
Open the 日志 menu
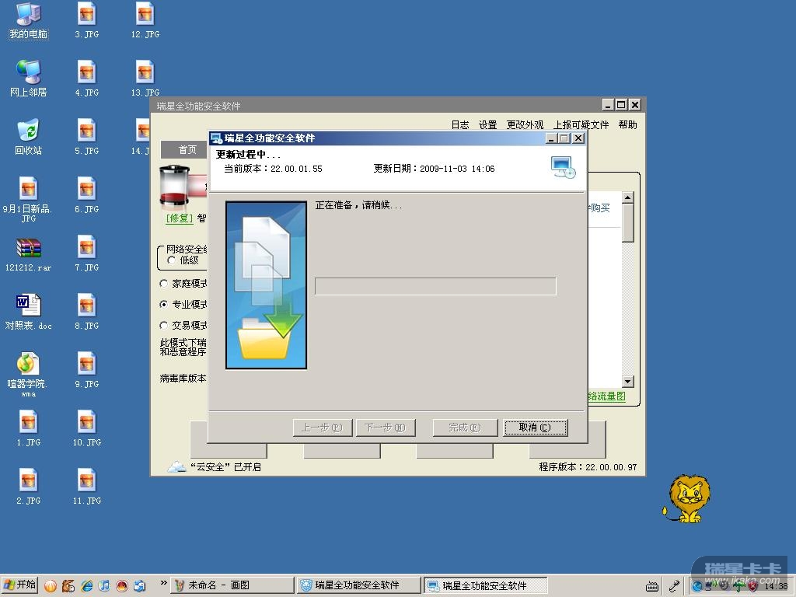(460, 125)
